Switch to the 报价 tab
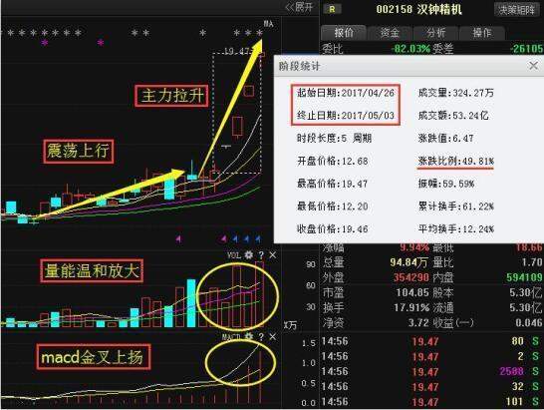Screen dimensions: 544x410 coord(344,33)
